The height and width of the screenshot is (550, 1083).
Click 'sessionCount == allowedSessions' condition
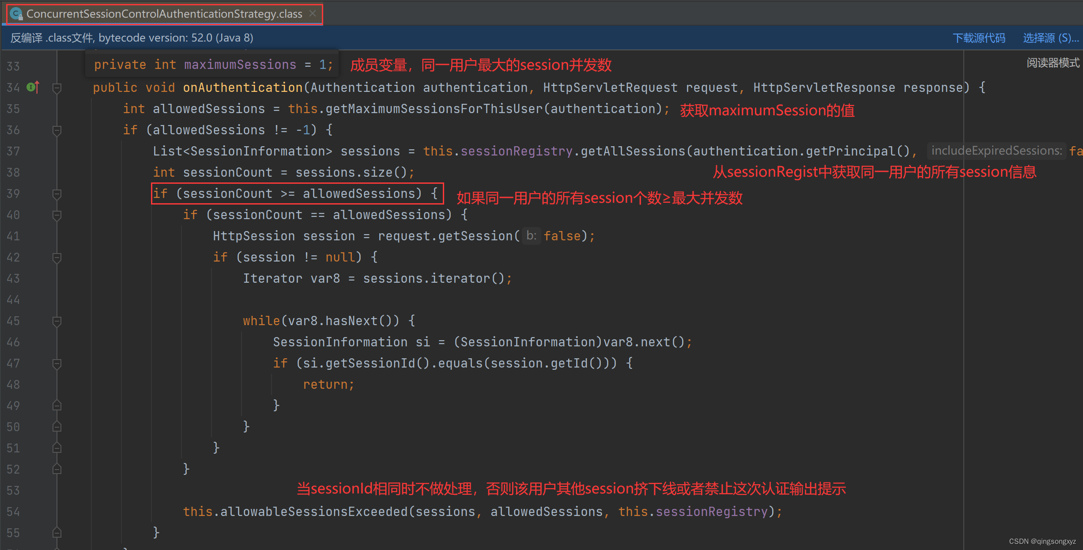[329, 215]
